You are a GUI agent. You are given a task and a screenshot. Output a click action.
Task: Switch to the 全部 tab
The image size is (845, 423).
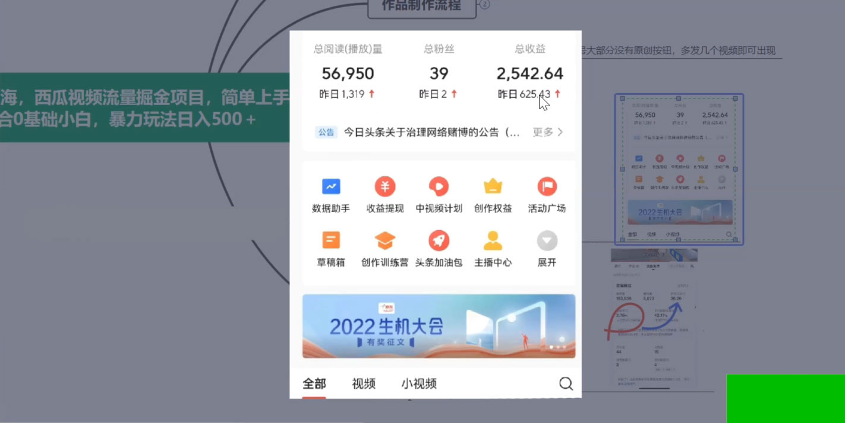314,383
